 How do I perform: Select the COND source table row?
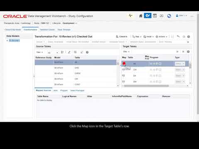[76, 84]
